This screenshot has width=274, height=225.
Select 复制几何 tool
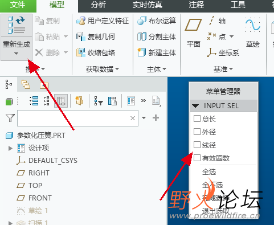96,36
